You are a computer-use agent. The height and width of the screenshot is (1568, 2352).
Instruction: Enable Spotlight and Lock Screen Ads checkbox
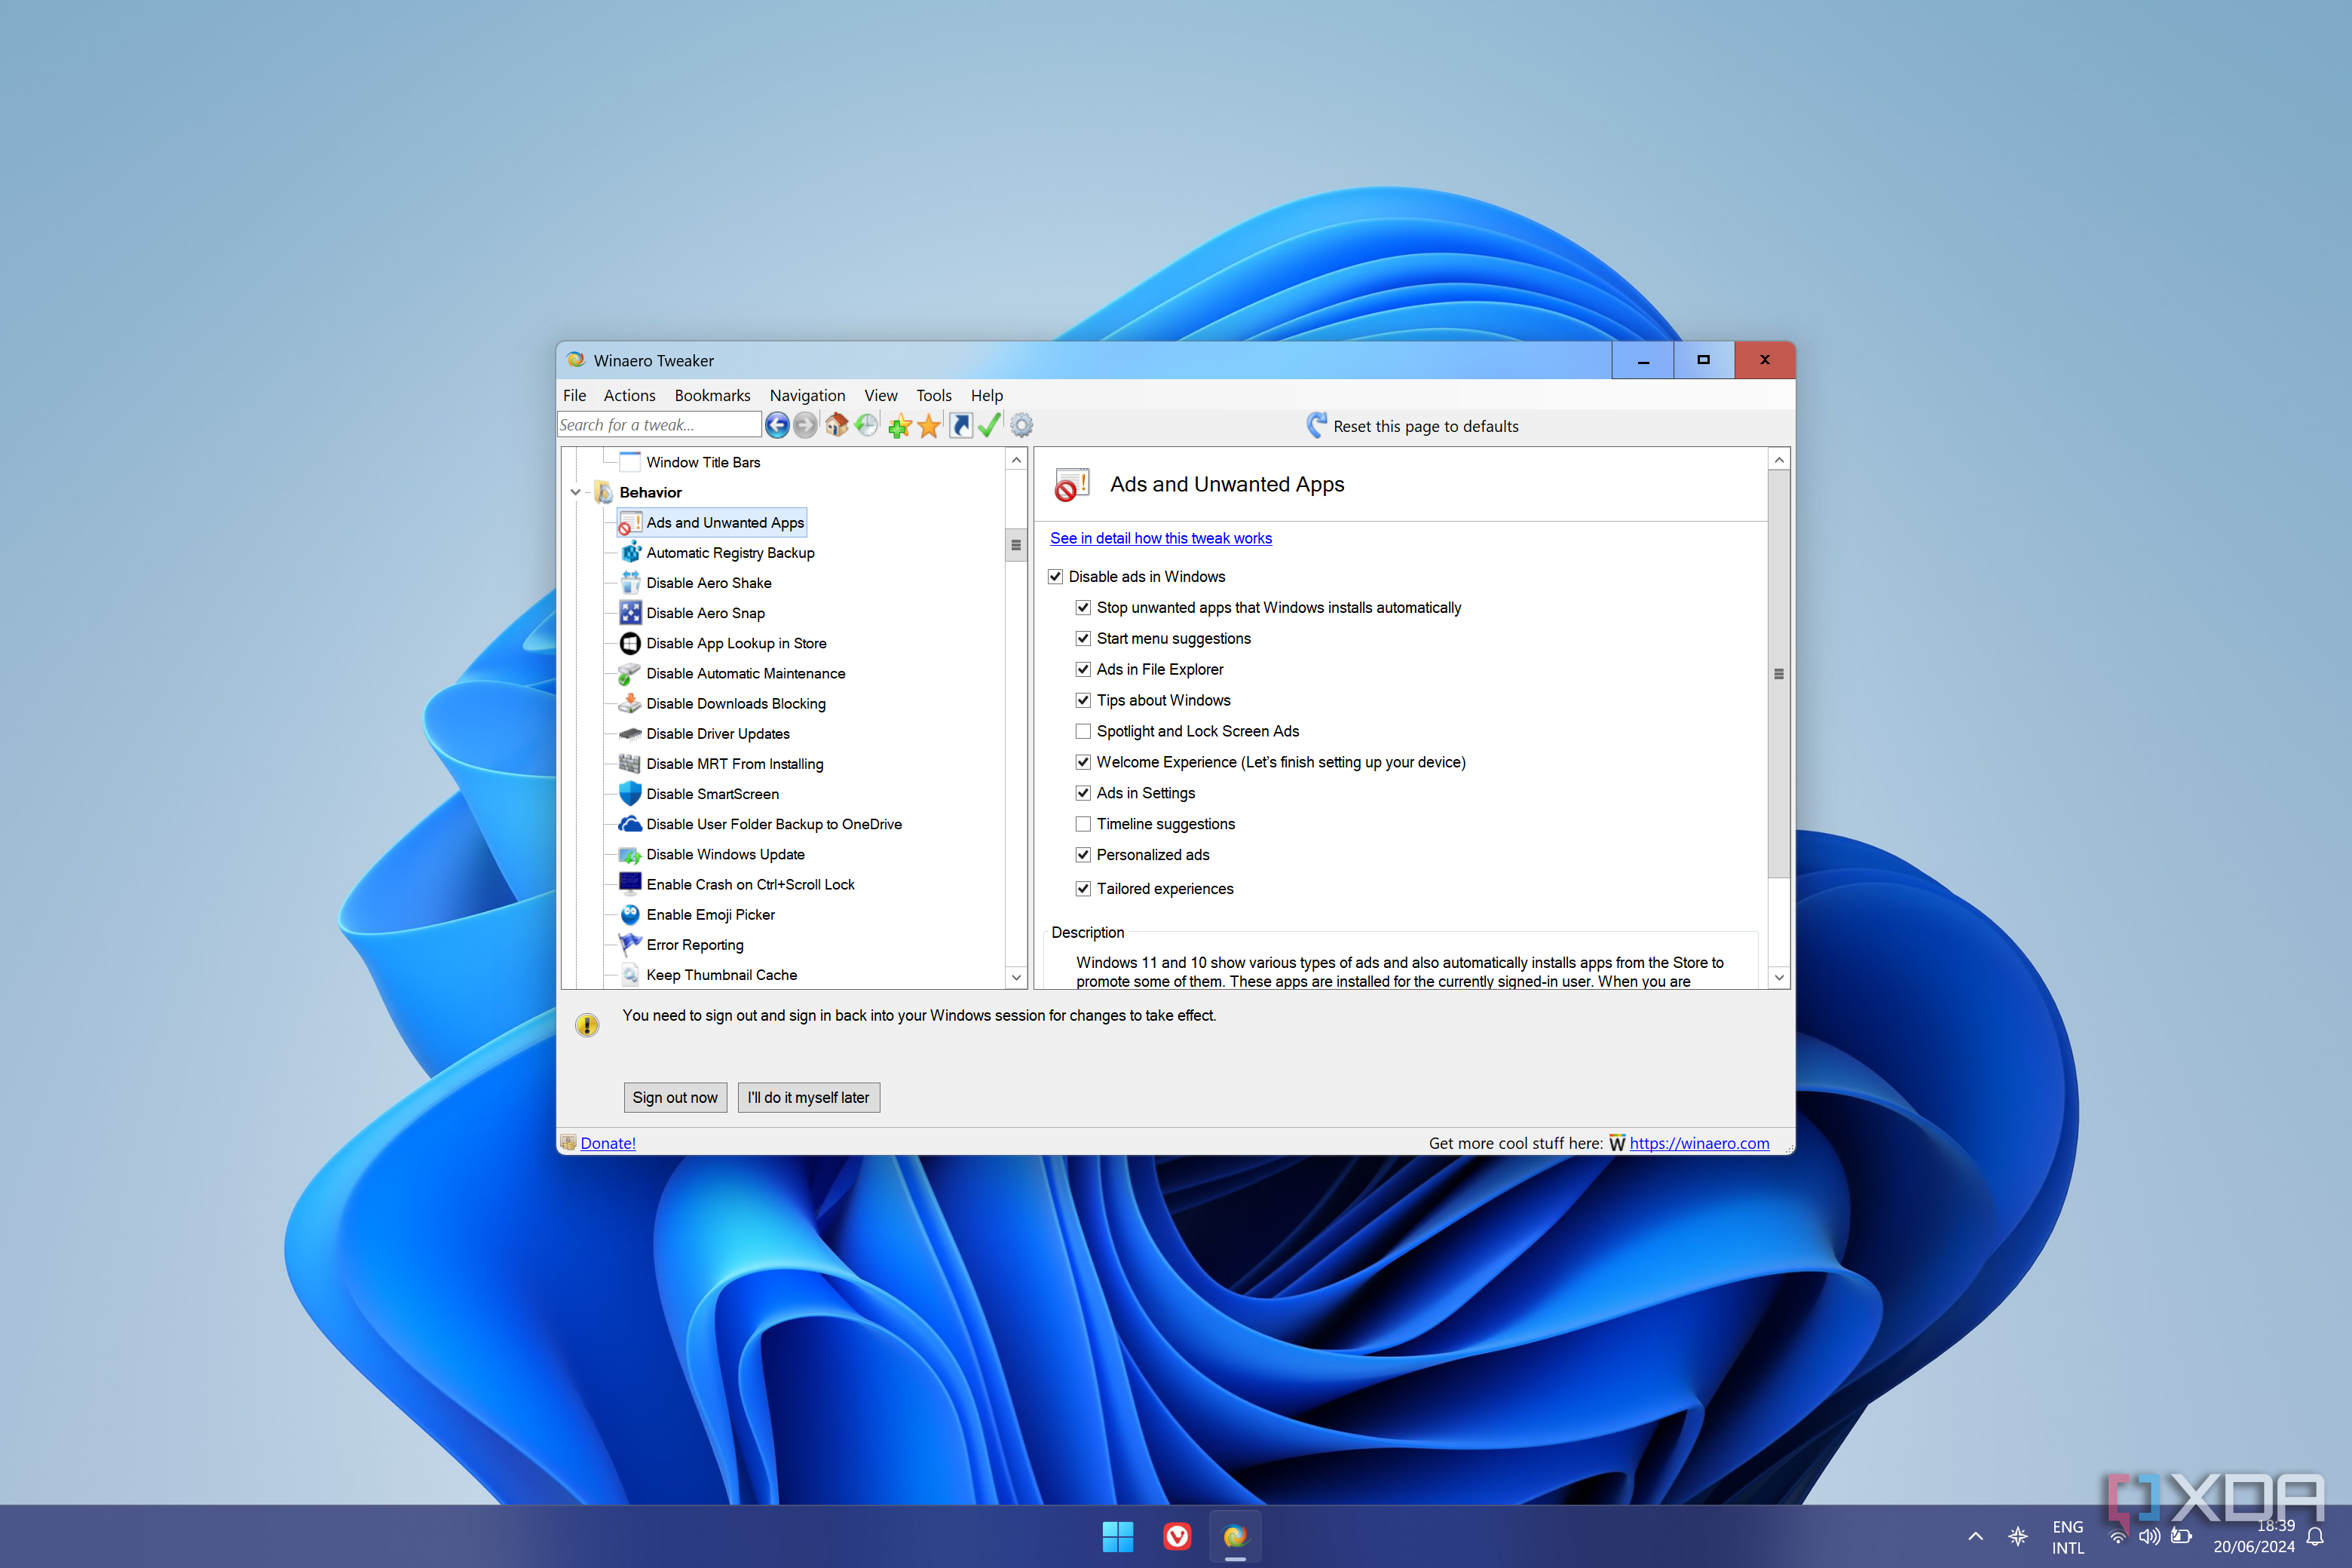(1083, 731)
